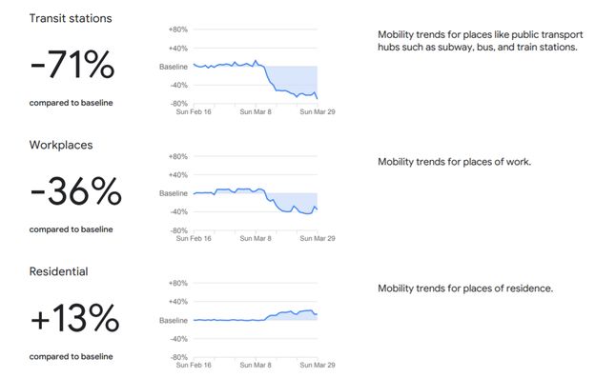
Task: Select the Residential section heading
Action: click(58, 271)
